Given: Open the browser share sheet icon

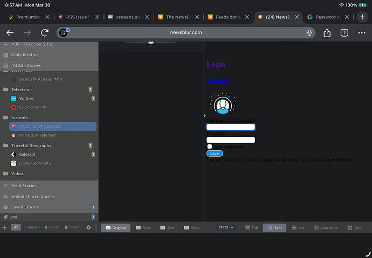Looking at the screenshot, I should pos(327,33).
